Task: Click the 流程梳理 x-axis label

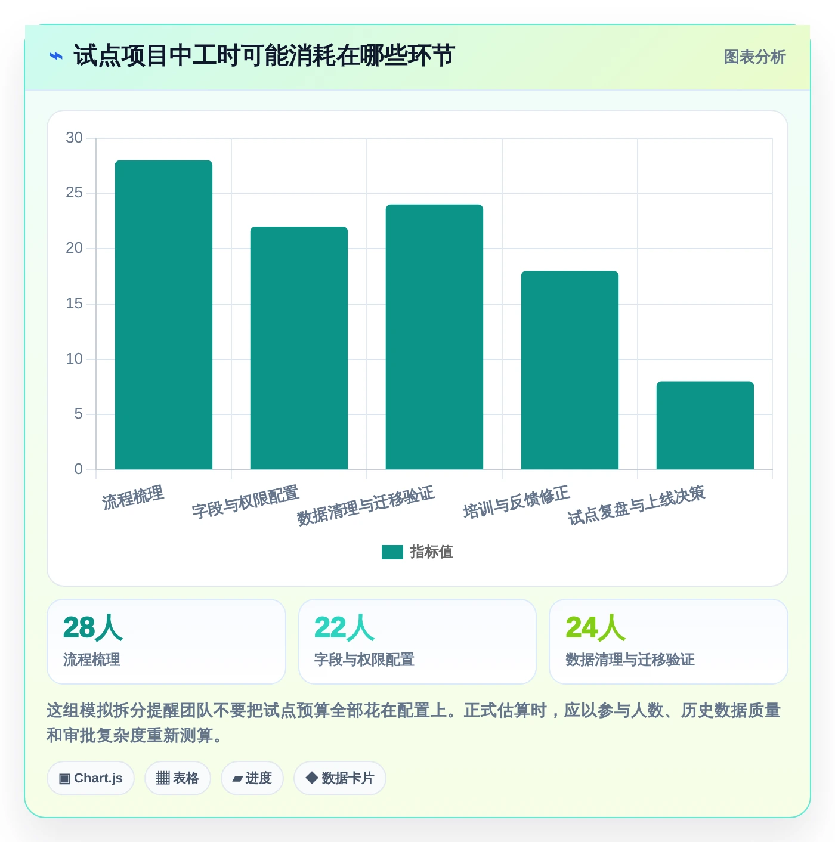Action: (x=133, y=497)
